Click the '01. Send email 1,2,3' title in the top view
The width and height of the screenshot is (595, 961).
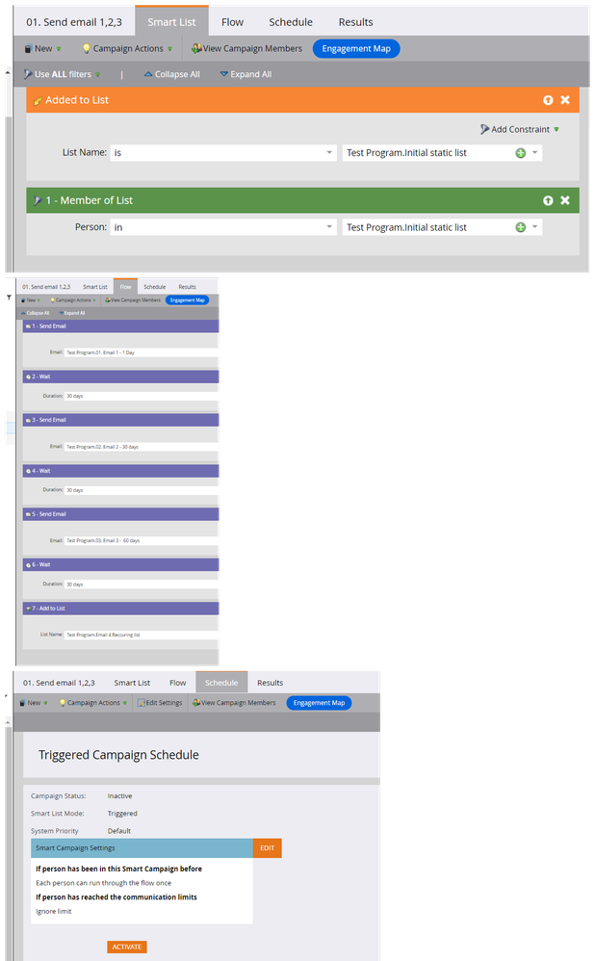point(74,22)
